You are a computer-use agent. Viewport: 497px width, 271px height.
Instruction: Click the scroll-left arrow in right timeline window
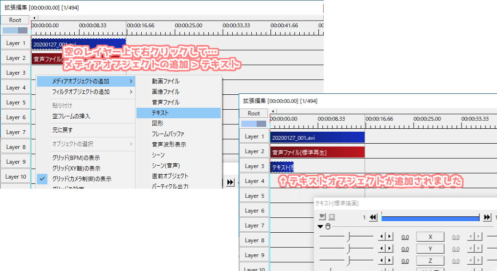(272, 111)
